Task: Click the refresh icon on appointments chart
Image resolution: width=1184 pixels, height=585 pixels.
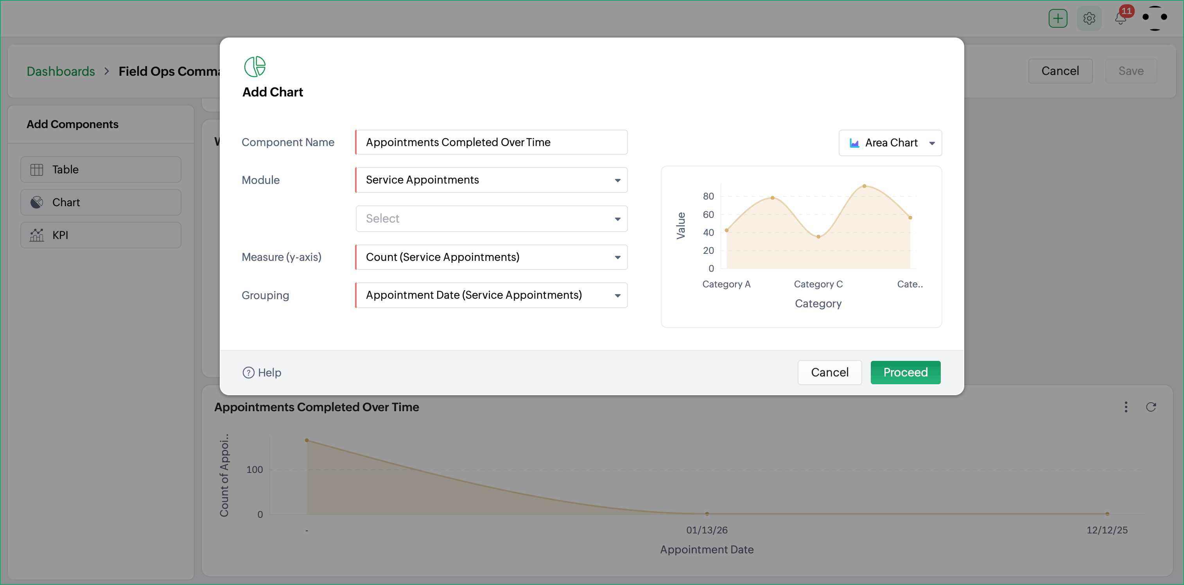Action: point(1150,407)
